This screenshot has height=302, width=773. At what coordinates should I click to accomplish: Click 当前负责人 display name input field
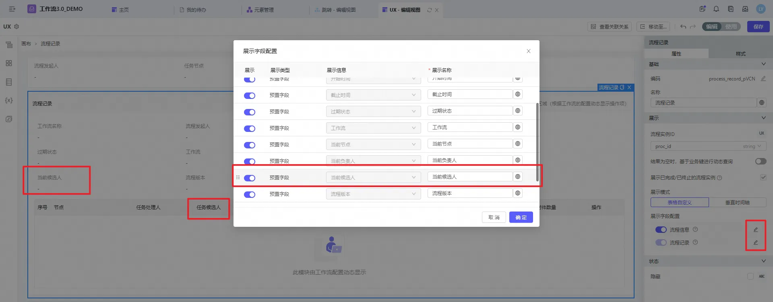[x=469, y=160]
